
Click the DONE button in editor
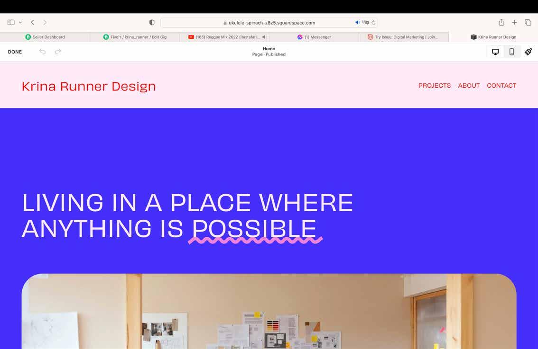point(15,52)
